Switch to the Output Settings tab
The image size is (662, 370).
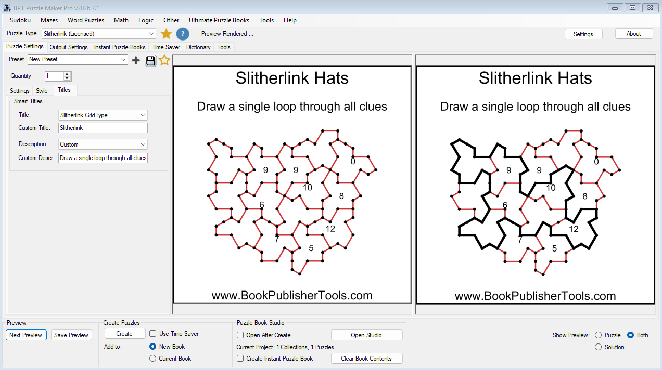(69, 47)
